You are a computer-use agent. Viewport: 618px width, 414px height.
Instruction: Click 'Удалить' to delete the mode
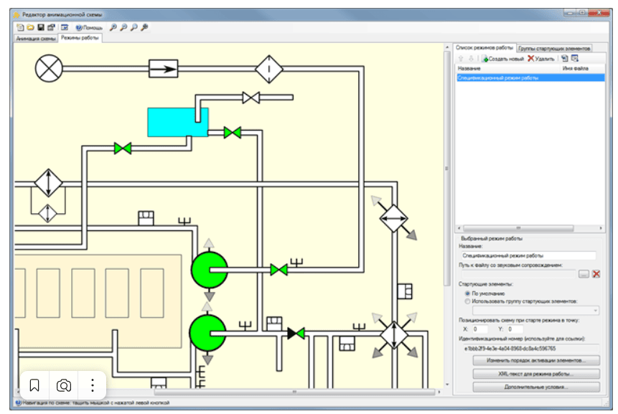pyautogui.click(x=541, y=58)
